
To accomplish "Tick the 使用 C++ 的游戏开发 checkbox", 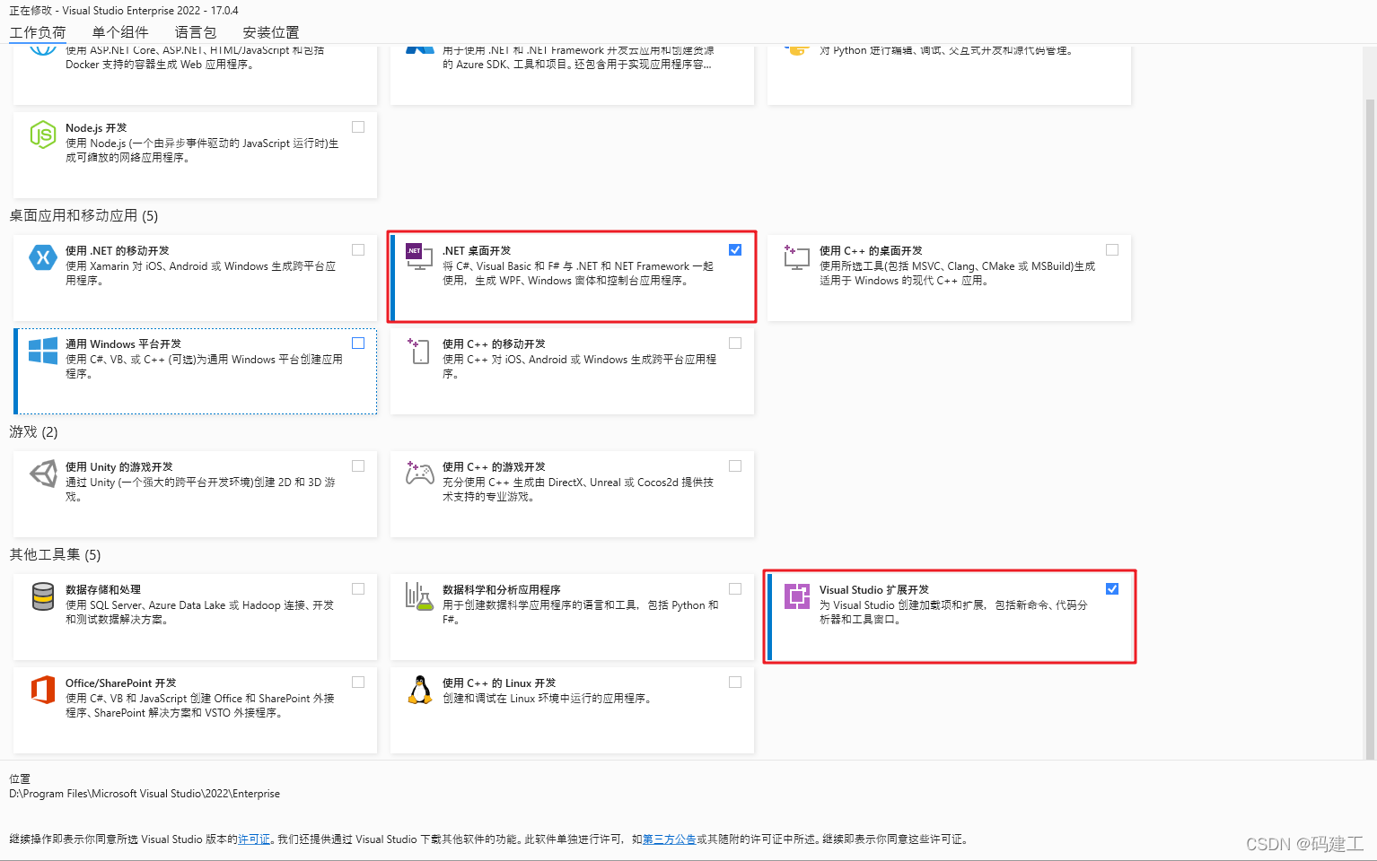I will [735, 466].
